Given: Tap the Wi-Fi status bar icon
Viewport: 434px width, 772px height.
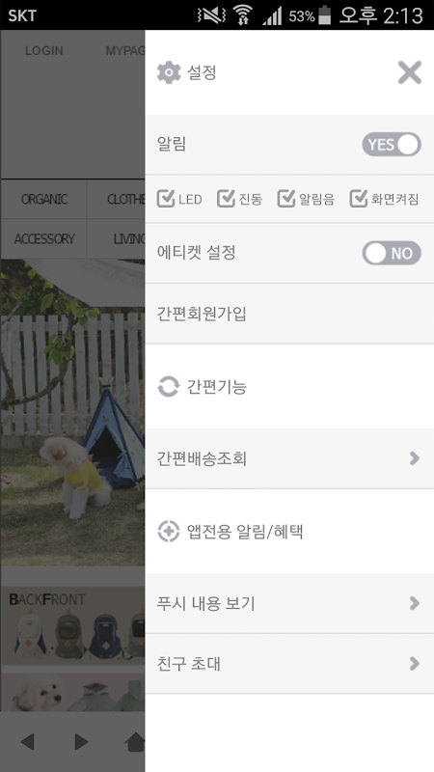Looking at the screenshot, I should point(242,15).
